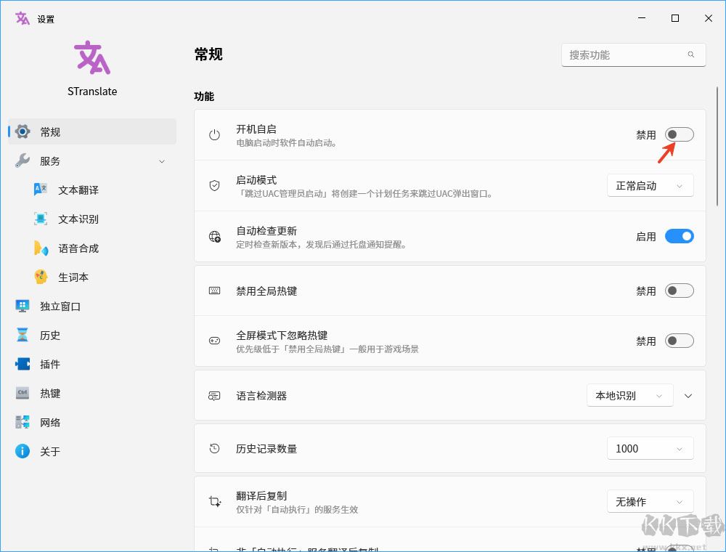
Task: Open the 语言检测器 本地识别 dropdown
Action: coord(629,395)
